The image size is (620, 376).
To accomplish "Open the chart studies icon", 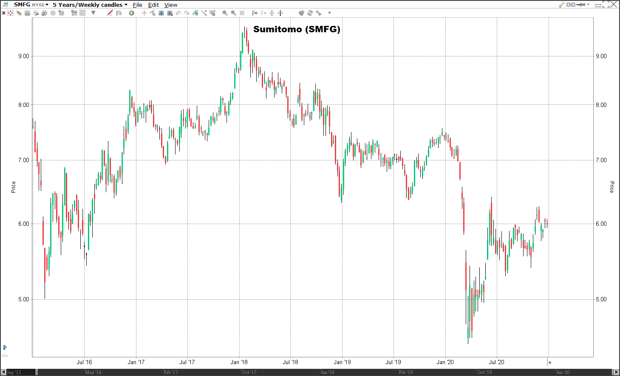I will pos(74,13).
